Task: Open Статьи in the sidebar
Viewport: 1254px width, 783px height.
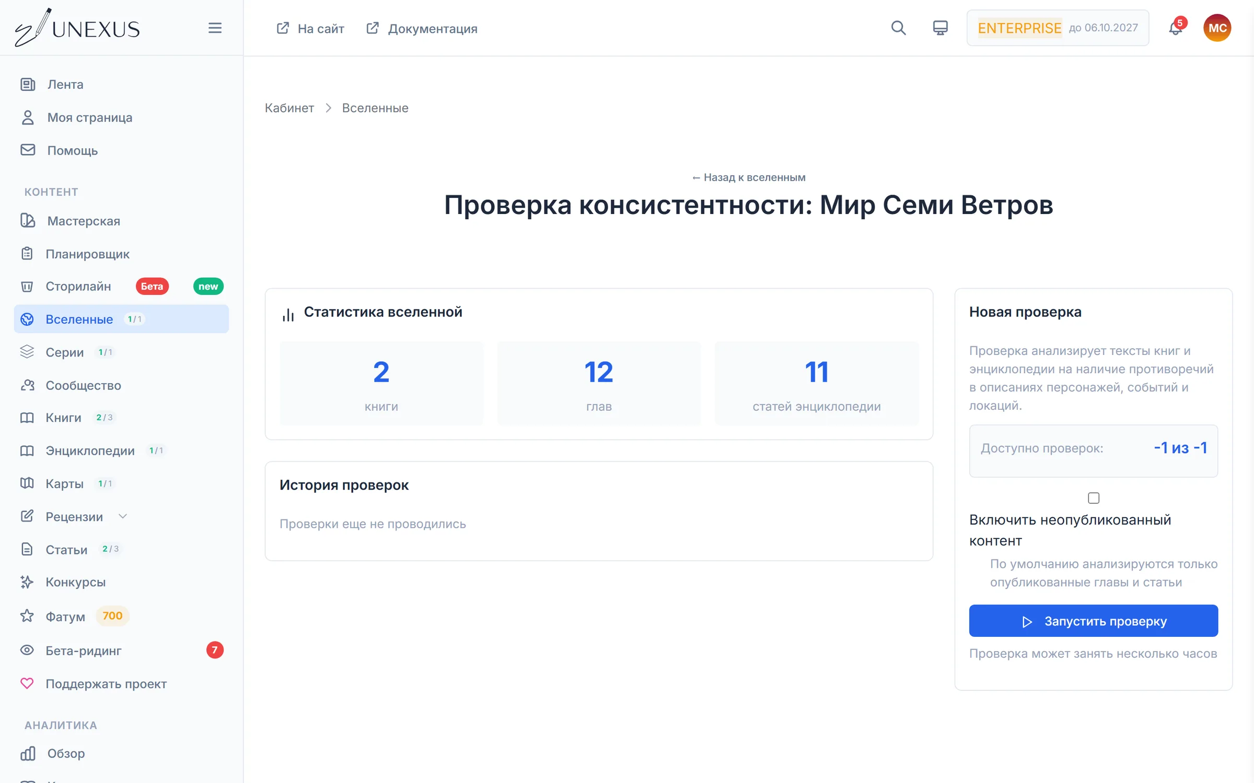Action: click(x=121, y=549)
